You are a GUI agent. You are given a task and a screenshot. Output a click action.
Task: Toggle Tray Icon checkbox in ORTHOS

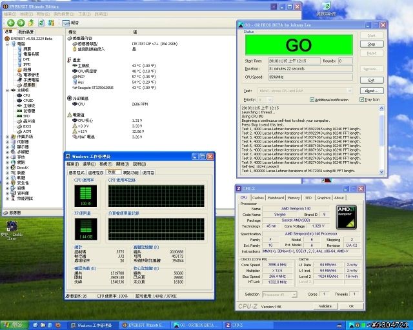[x=361, y=99]
